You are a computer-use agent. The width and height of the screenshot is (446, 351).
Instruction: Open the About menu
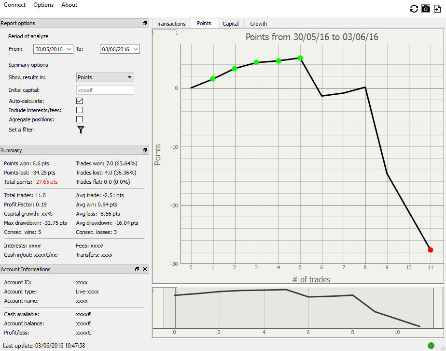click(x=69, y=5)
